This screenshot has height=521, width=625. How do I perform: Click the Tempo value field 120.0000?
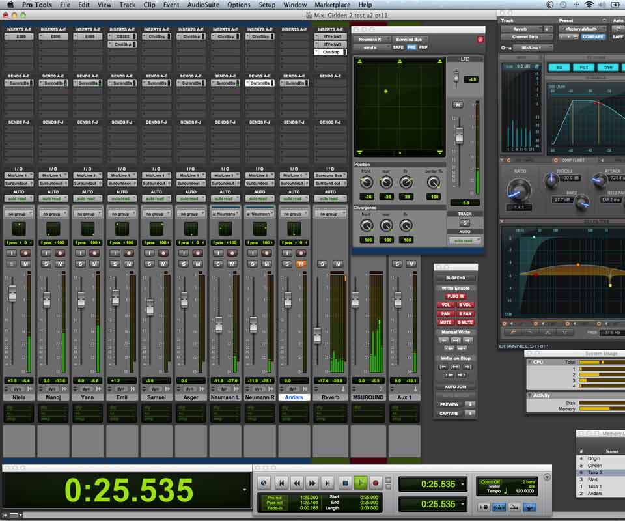tap(525, 491)
